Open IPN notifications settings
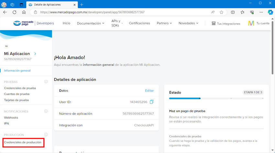The width and height of the screenshot is (275, 153). click(x=6, y=123)
